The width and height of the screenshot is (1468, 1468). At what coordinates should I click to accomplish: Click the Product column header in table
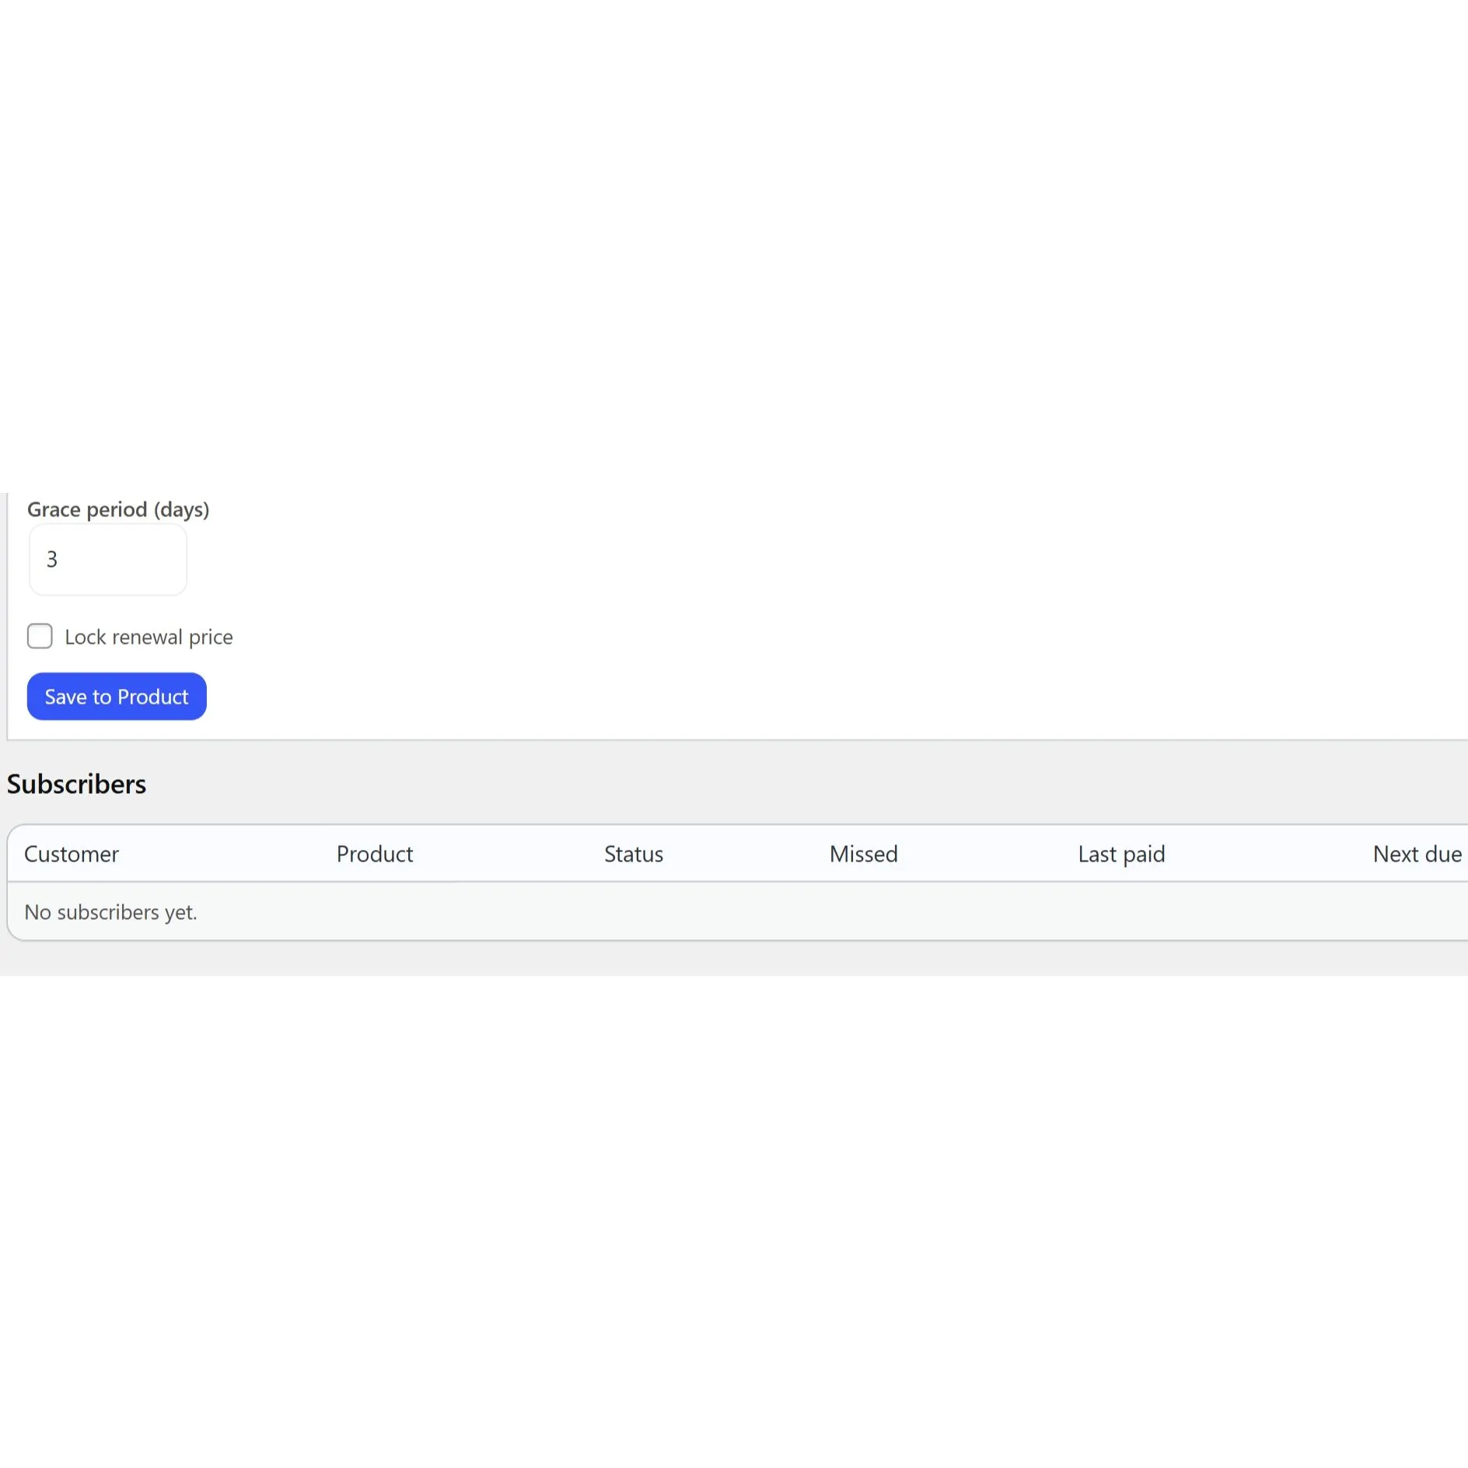pos(374,854)
